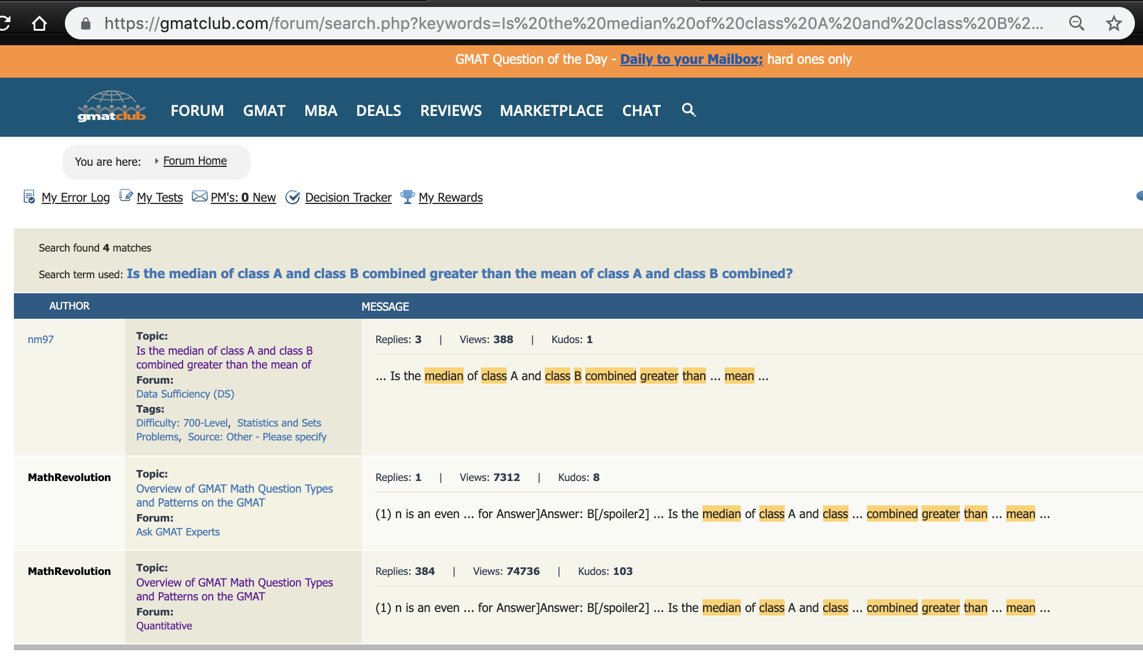Click the browser home icon

coord(39,23)
